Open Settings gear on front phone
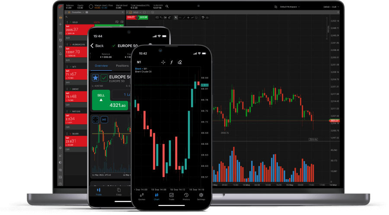 [x=201, y=197]
